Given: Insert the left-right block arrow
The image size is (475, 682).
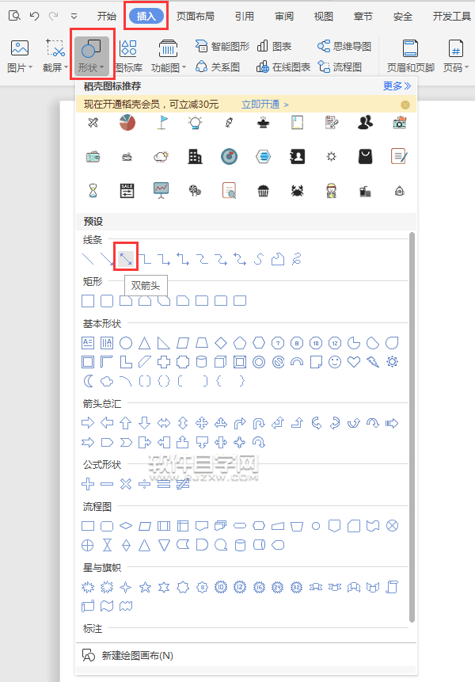Looking at the screenshot, I should (164, 423).
